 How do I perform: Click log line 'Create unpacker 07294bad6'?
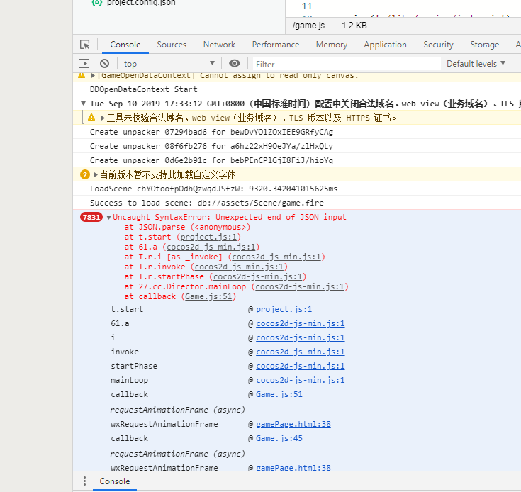tap(211, 133)
